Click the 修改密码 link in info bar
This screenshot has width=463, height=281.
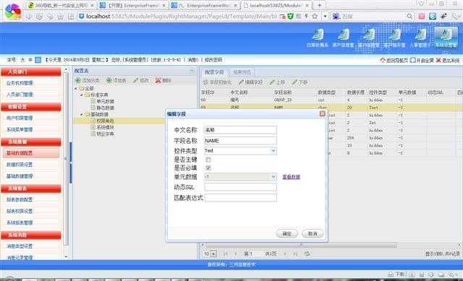(213, 60)
